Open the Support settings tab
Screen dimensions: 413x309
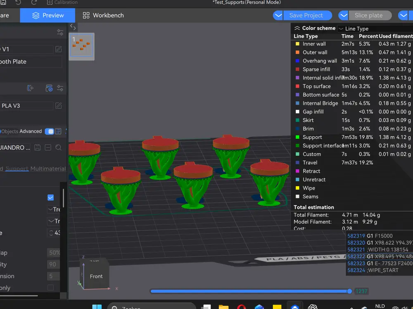coord(17,169)
